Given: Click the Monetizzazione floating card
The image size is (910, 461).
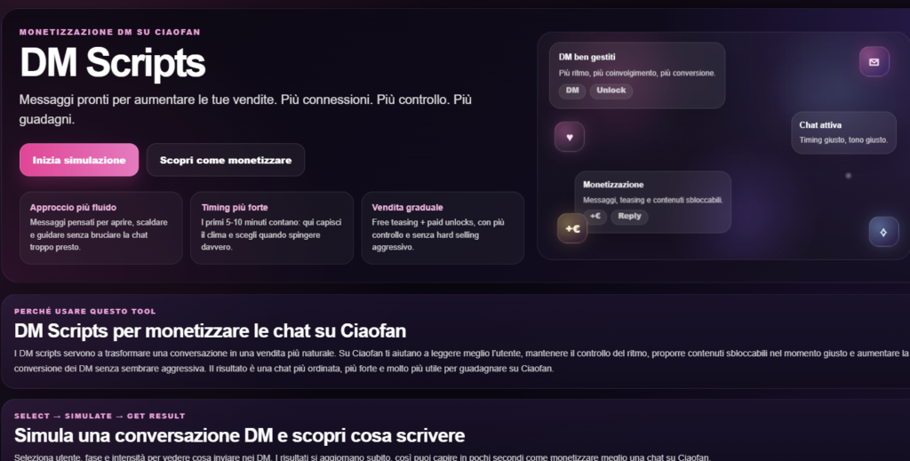Looking at the screenshot, I should pos(653,202).
